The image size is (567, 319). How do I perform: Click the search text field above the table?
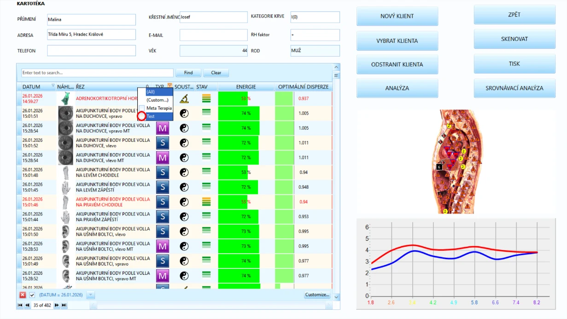tap(97, 73)
